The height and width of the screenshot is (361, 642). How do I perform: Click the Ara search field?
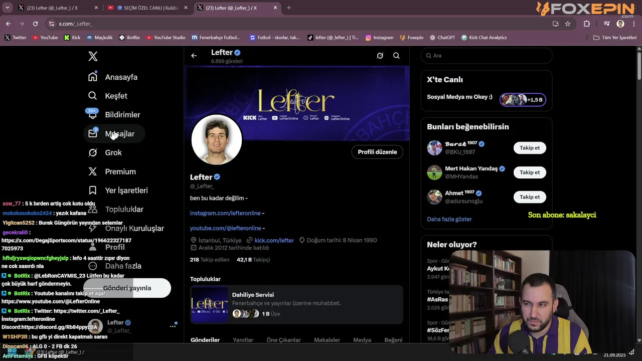tap(487, 56)
